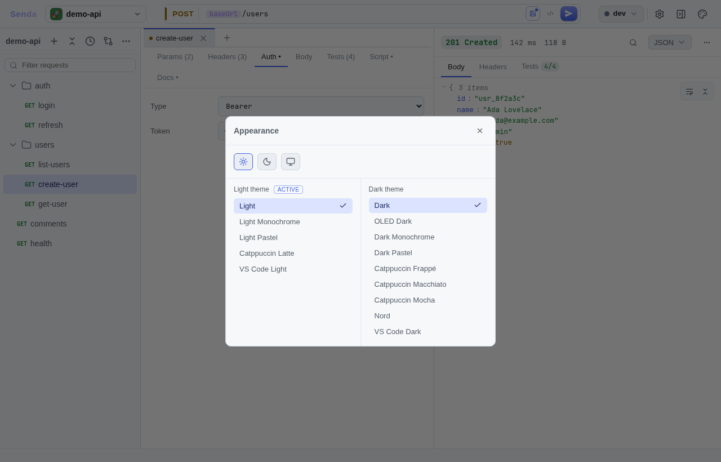Switch to the request Body tab

coord(304,56)
